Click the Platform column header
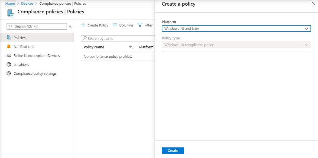 coord(146,47)
